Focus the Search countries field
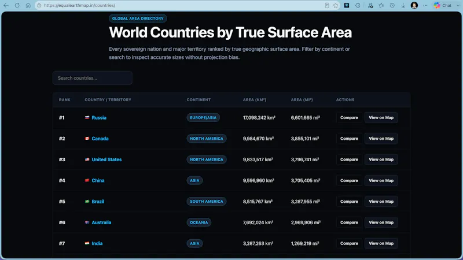The height and width of the screenshot is (260, 463). click(x=93, y=78)
